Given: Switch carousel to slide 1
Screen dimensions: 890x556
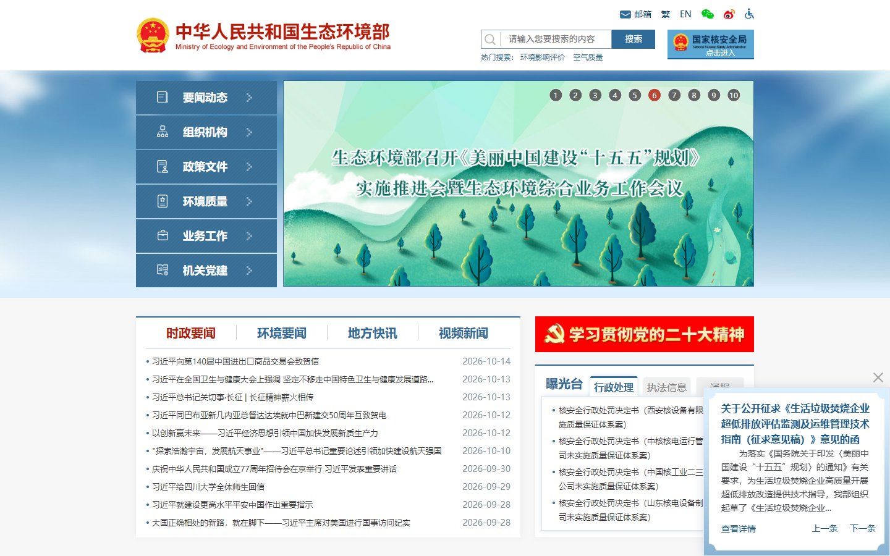Looking at the screenshot, I should point(556,95).
